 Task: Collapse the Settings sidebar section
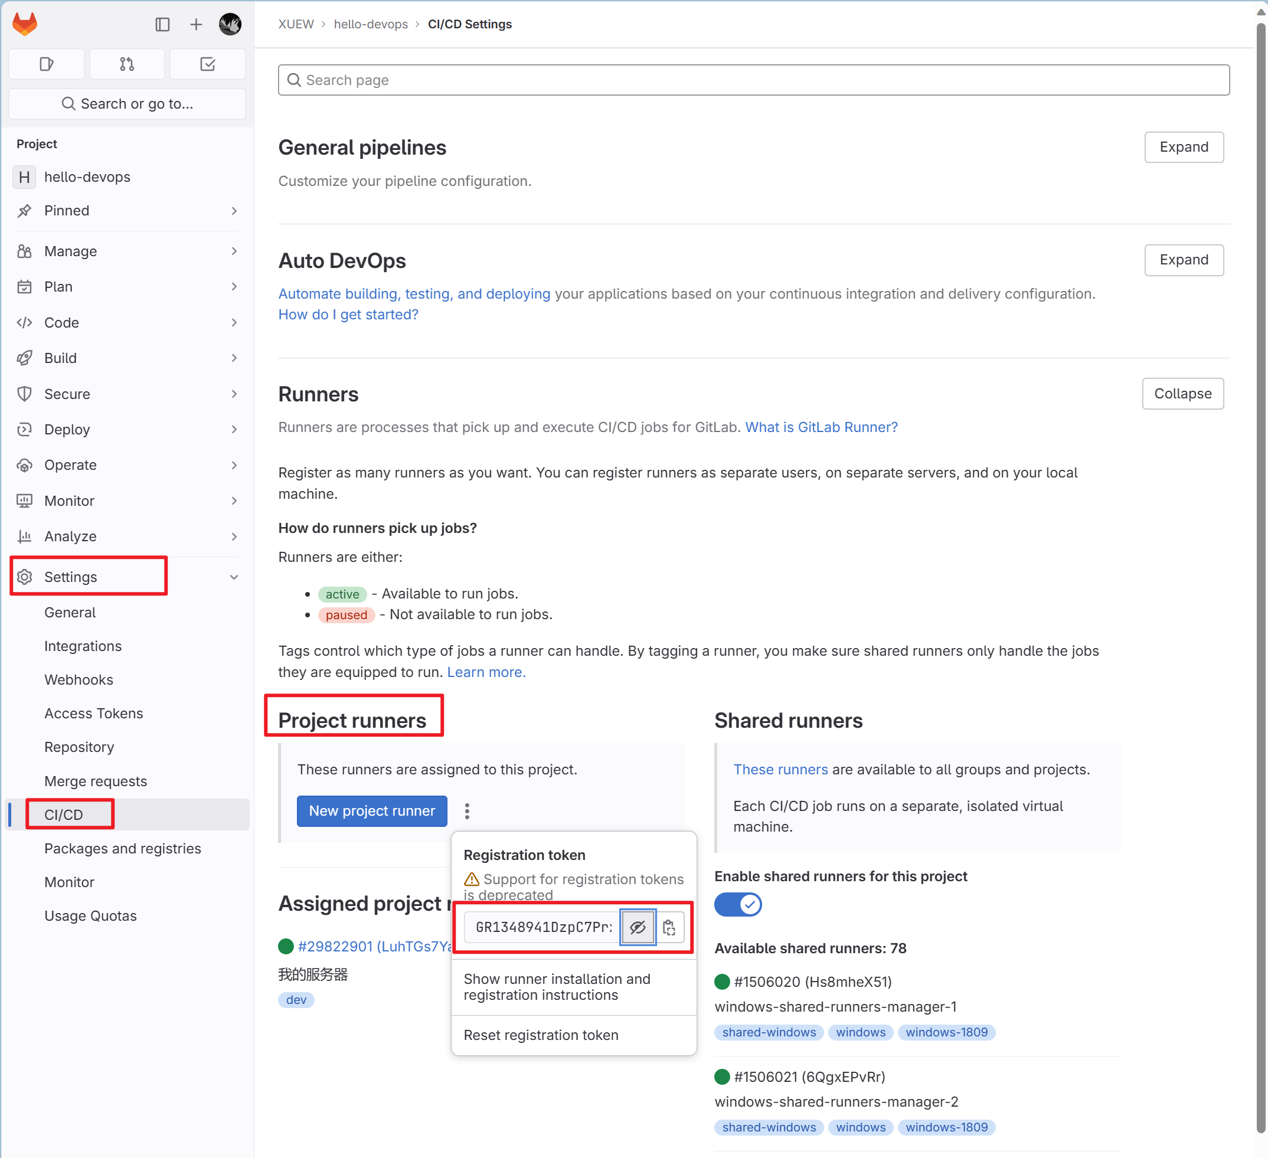(234, 576)
